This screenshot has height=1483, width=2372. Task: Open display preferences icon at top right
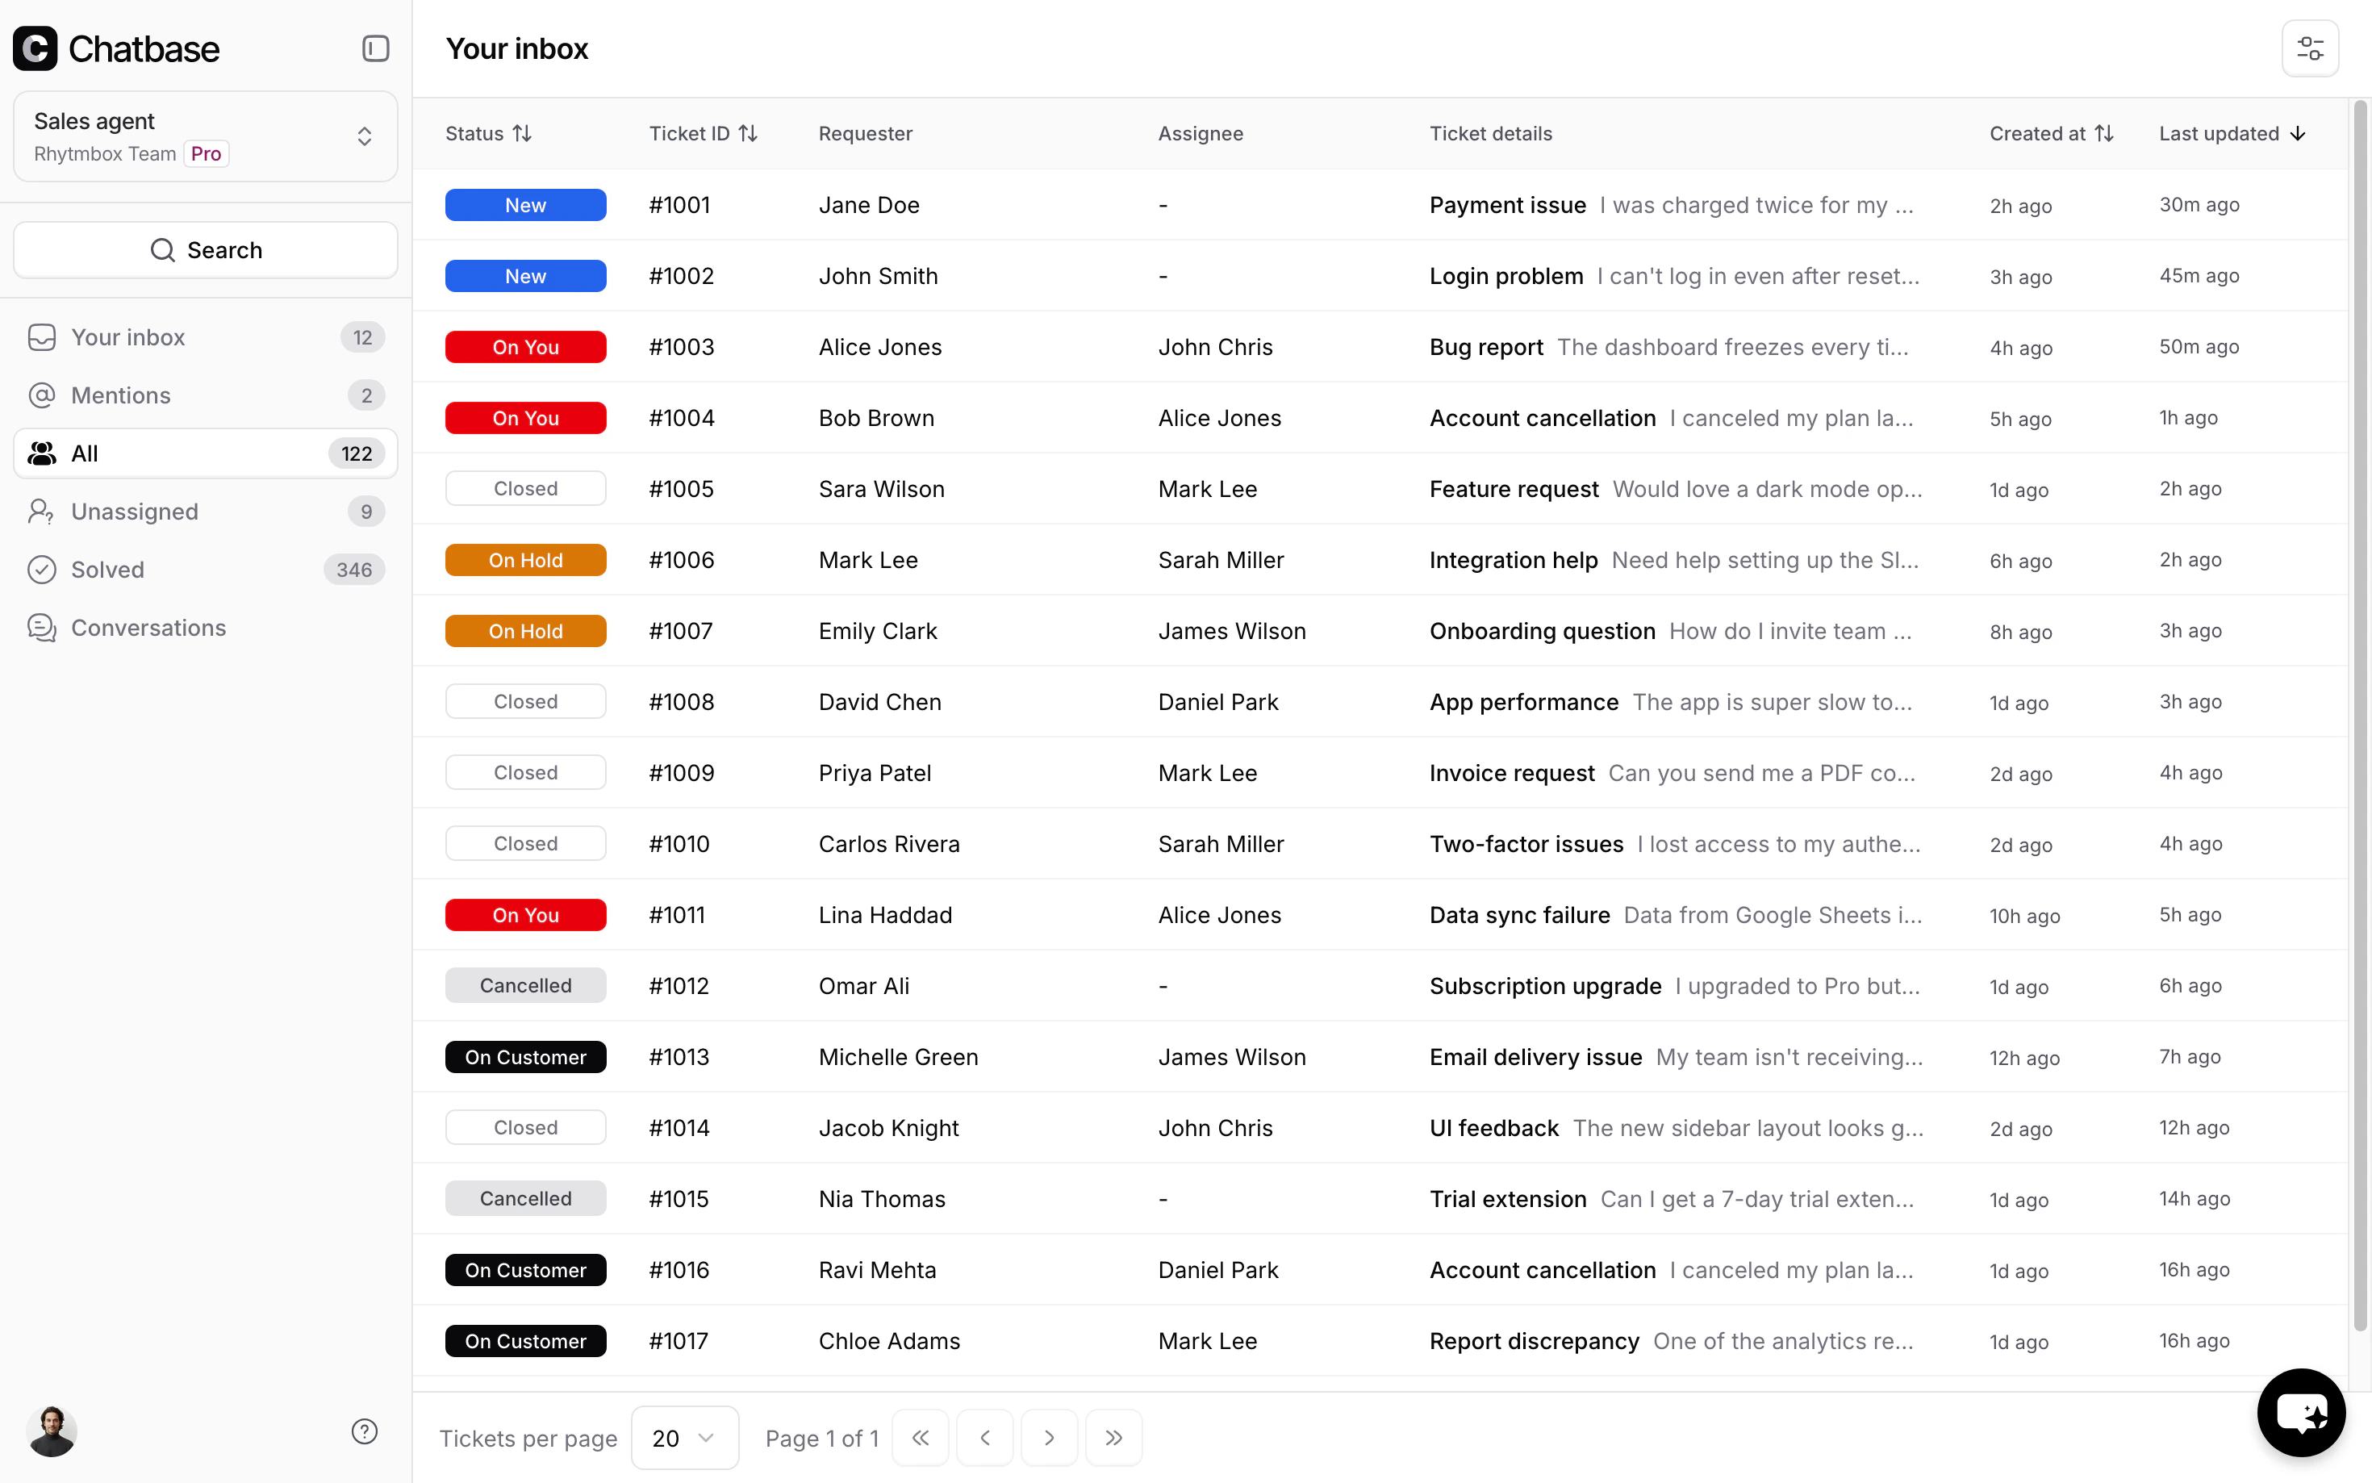click(x=2310, y=47)
